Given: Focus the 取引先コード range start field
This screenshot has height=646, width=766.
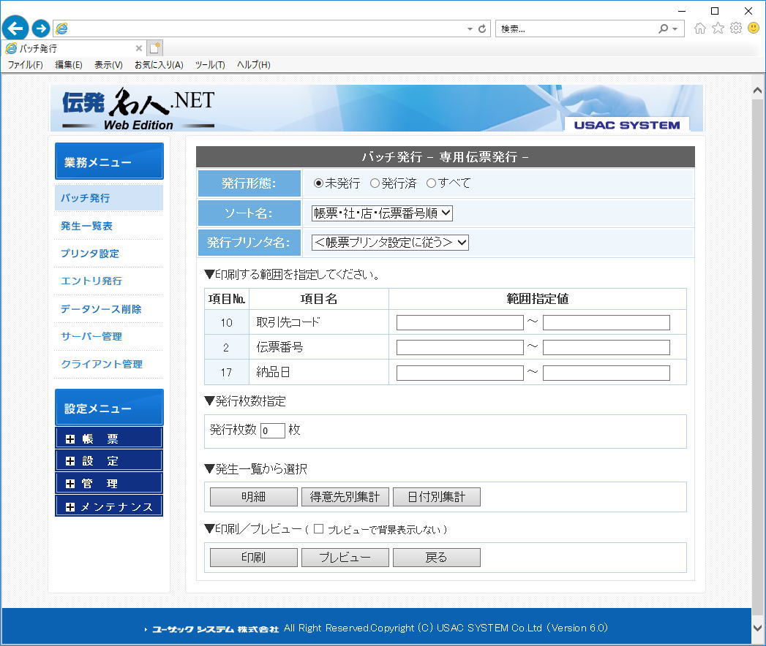Looking at the screenshot, I should tap(459, 322).
